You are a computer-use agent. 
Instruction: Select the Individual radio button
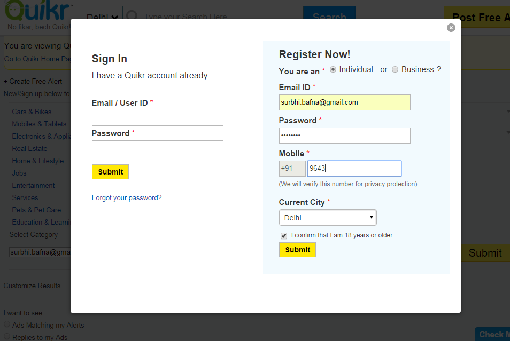333,69
